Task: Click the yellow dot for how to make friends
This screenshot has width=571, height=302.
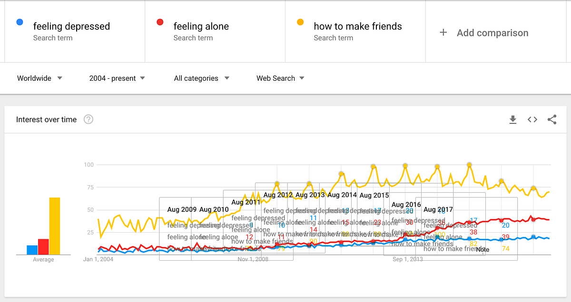Action: (300, 22)
